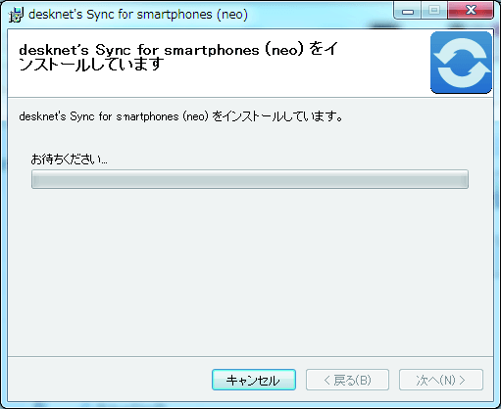Click the bottom border of the installer window
This screenshot has height=409, width=501.
tap(250, 405)
